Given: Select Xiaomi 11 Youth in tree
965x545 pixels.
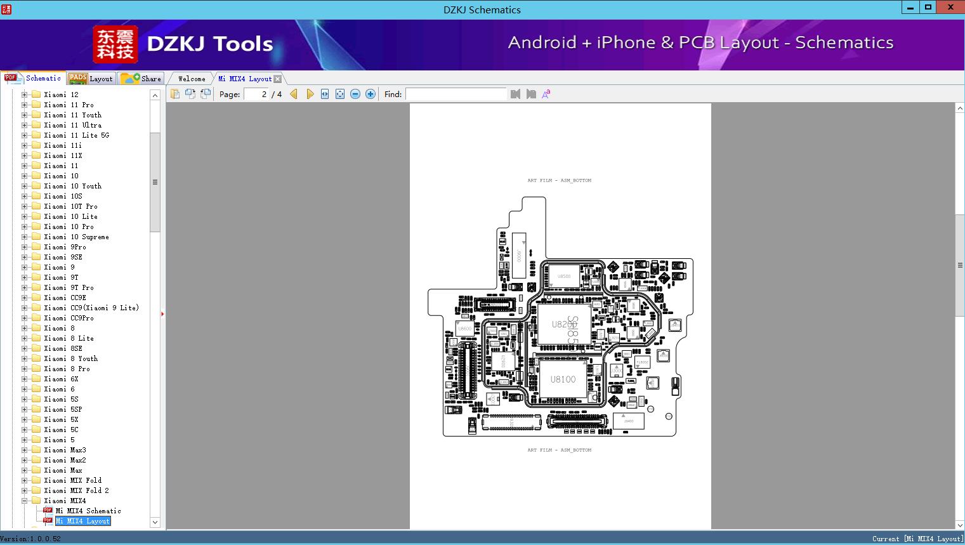Looking at the screenshot, I should click(x=72, y=115).
